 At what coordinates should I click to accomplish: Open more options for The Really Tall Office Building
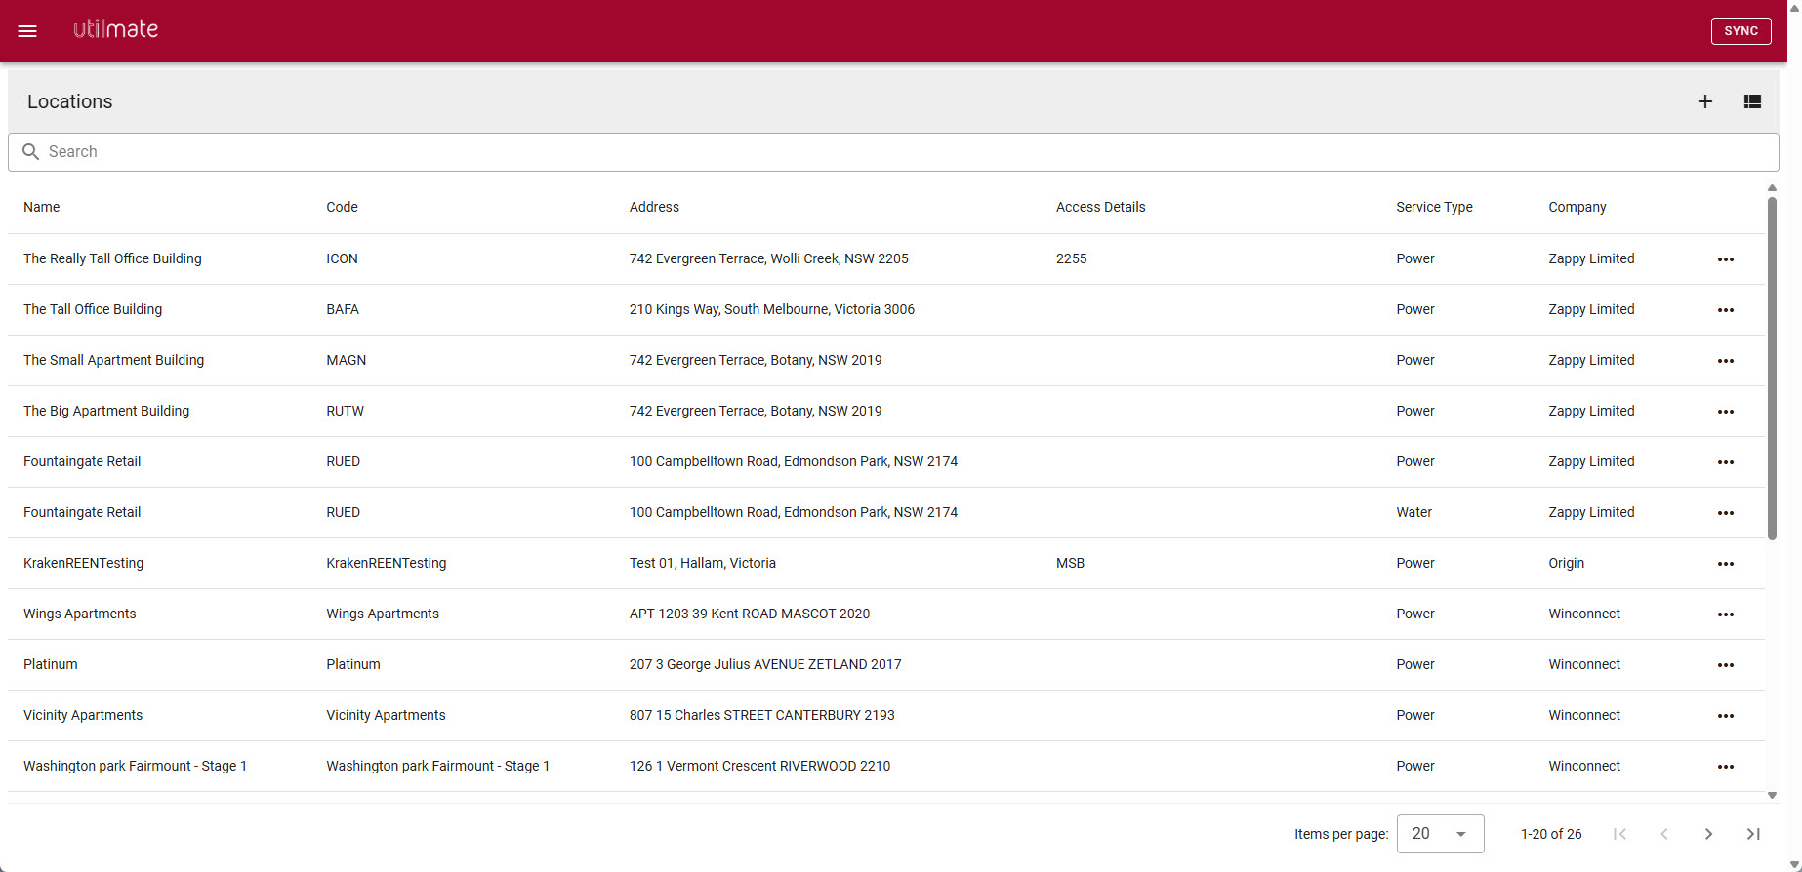click(1726, 259)
